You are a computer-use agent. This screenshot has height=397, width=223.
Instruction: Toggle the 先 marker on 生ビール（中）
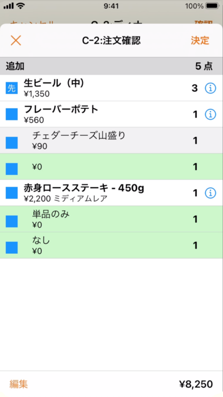click(12, 89)
